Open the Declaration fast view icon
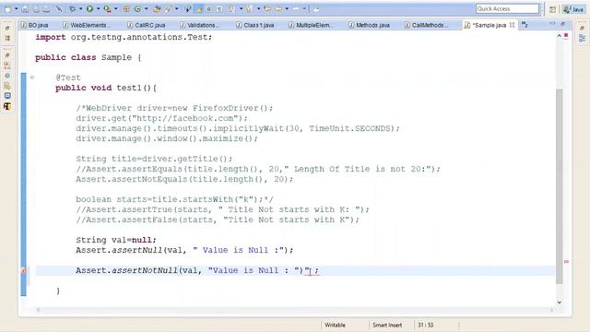This screenshot has height=332, width=590. [x=7, y=86]
